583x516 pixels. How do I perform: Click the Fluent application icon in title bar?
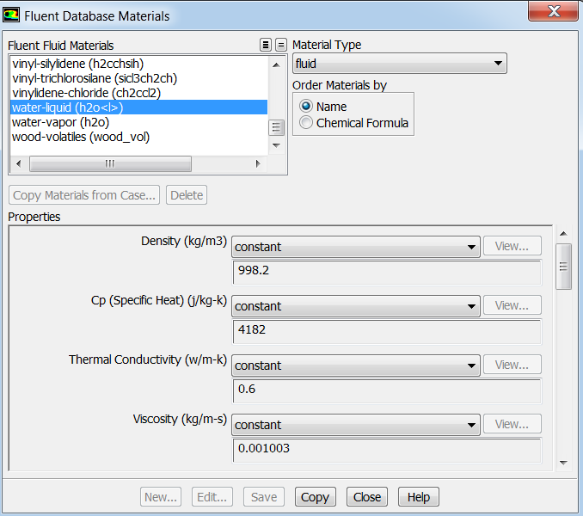(11, 15)
